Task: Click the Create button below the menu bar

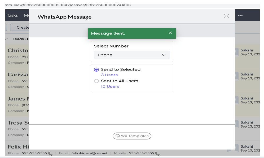Action: (x=23, y=27)
